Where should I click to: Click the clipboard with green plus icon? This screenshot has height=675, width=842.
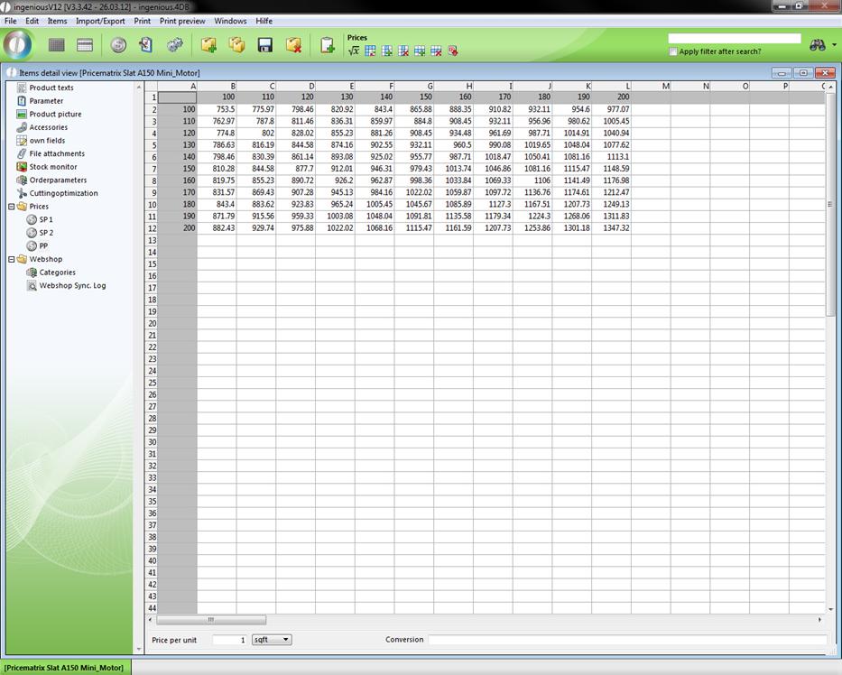(327, 45)
